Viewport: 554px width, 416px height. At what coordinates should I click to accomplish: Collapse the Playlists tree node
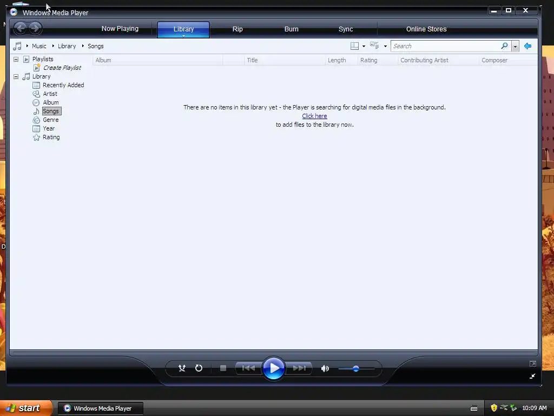(x=16, y=59)
